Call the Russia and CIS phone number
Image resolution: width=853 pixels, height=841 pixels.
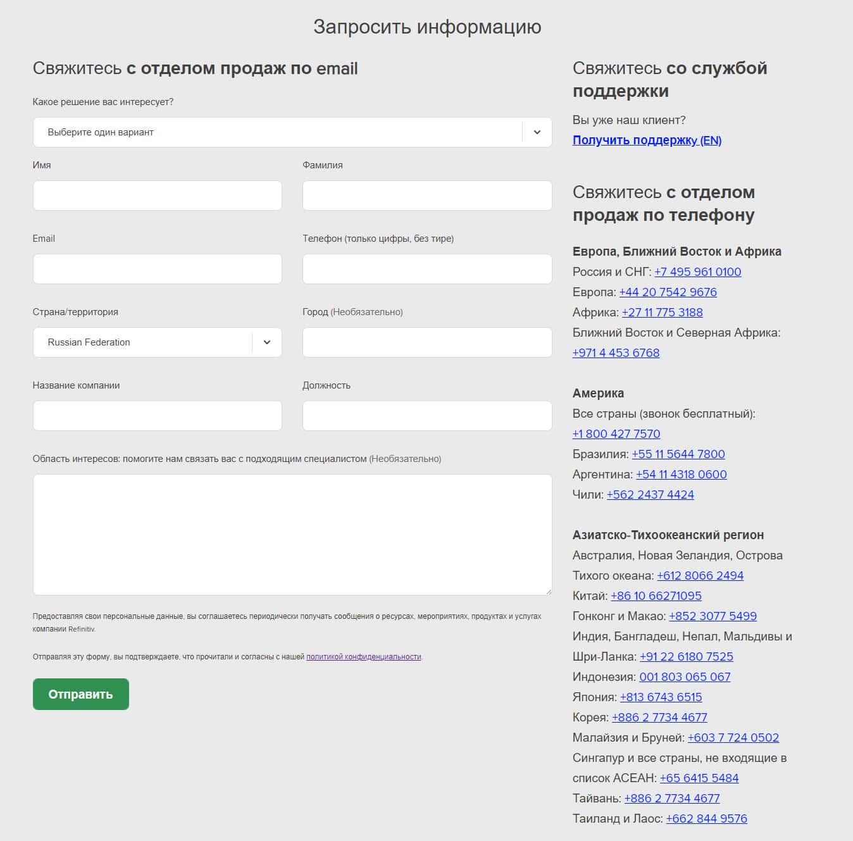click(x=697, y=271)
